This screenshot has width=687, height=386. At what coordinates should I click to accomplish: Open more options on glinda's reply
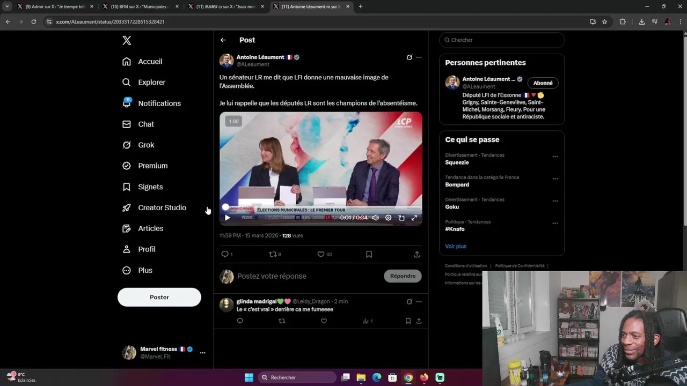(419, 302)
